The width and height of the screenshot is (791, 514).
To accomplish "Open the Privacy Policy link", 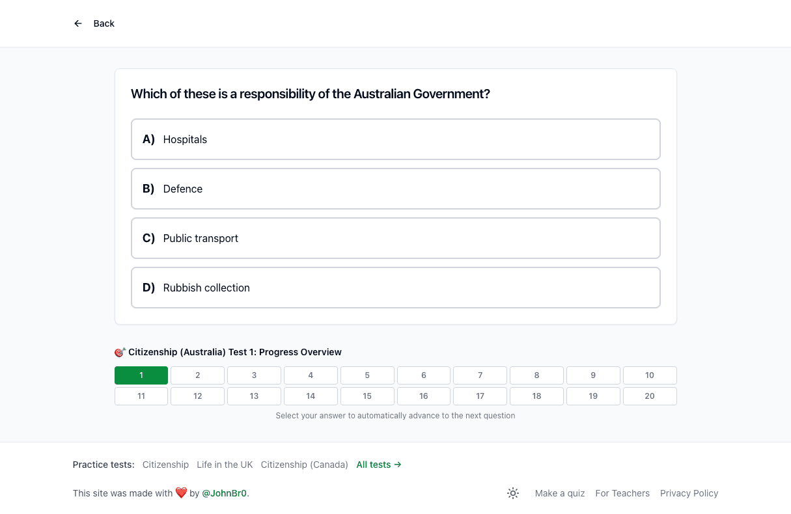I will (x=689, y=493).
